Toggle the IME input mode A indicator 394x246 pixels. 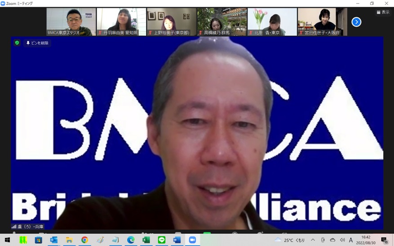coord(351,240)
